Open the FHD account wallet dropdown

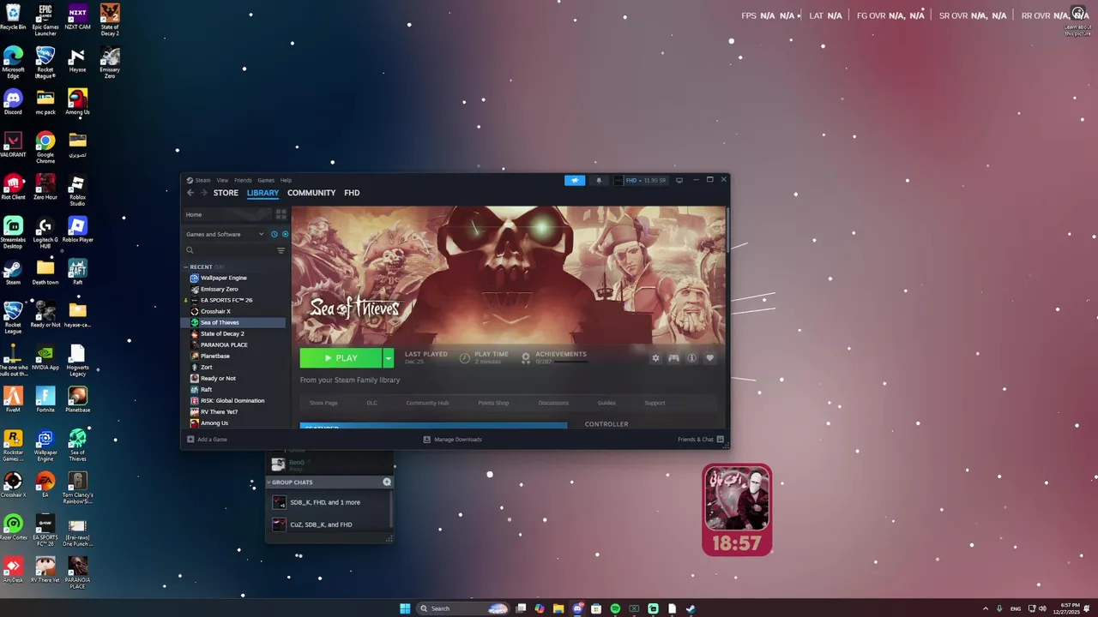coord(641,180)
